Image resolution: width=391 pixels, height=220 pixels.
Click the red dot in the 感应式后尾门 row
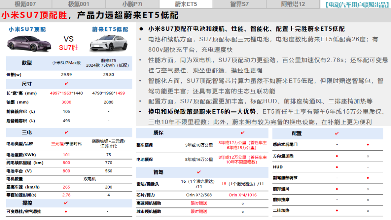pos(368,144)
